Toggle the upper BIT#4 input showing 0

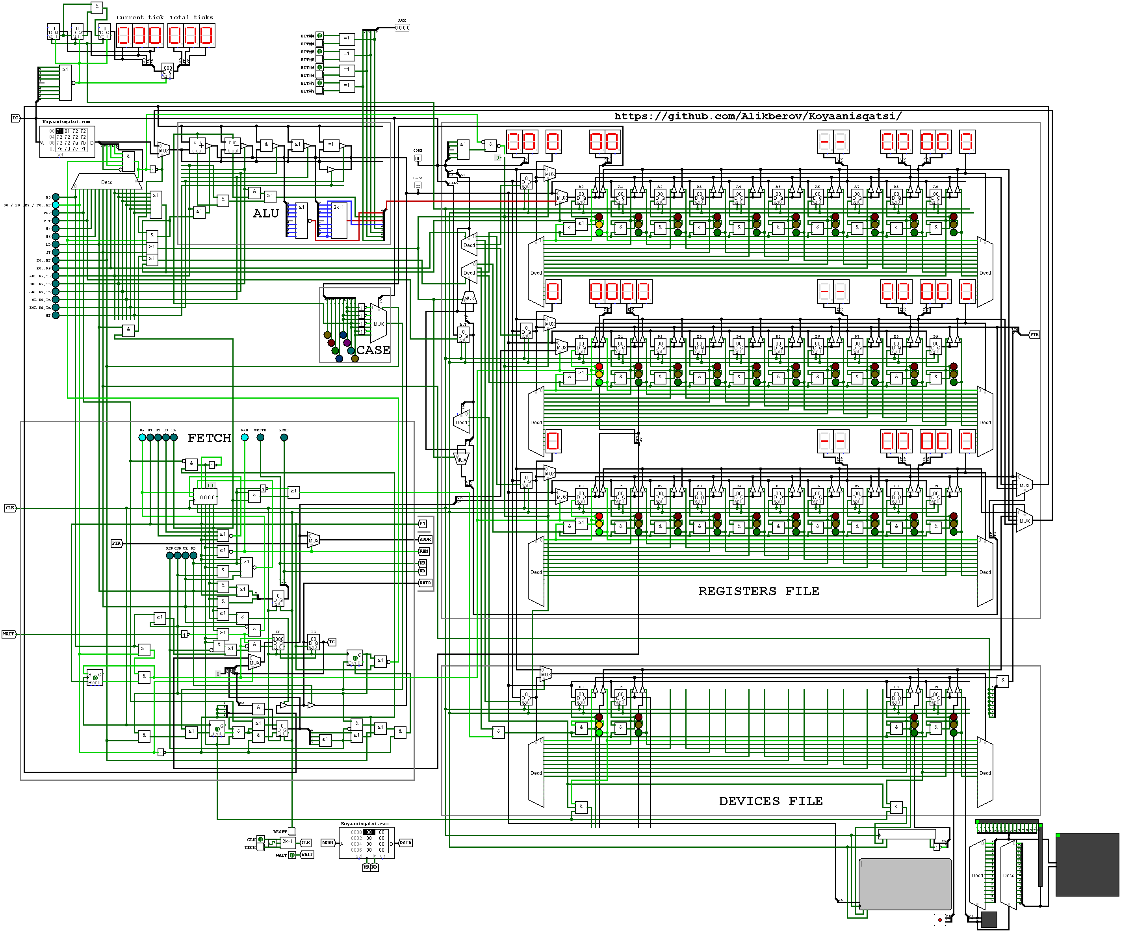click(x=320, y=36)
